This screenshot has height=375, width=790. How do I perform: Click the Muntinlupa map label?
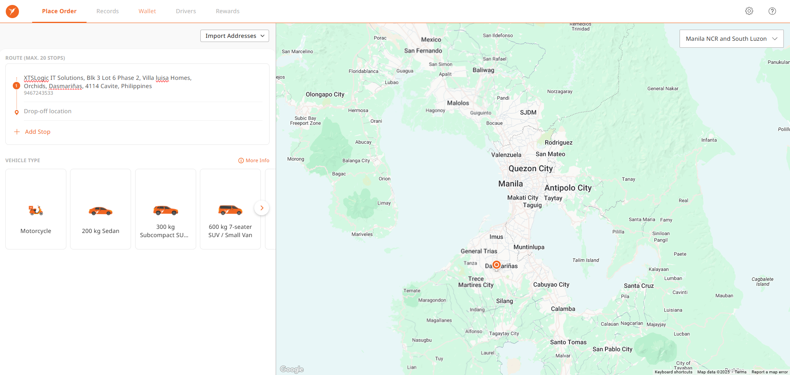(529, 247)
